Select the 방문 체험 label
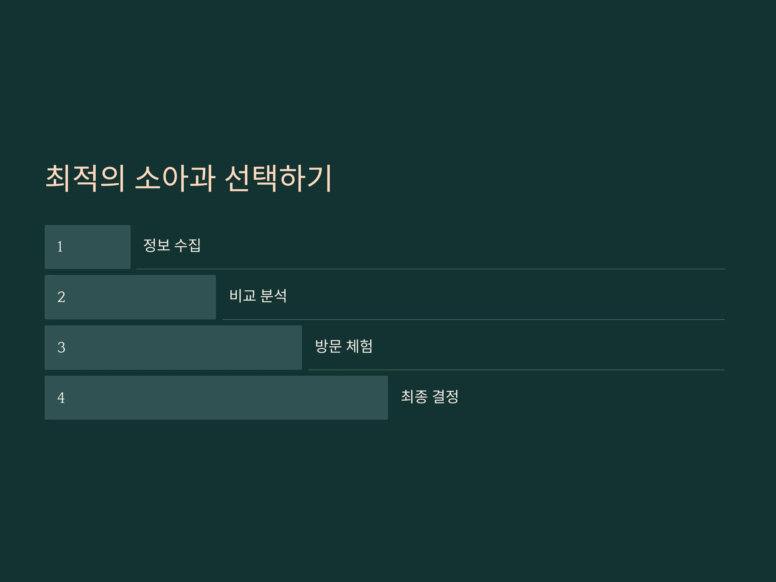The height and width of the screenshot is (582, 776). [344, 346]
